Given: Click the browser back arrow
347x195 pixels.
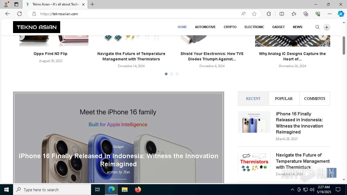Looking at the screenshot, I should [x=8, y=14].
